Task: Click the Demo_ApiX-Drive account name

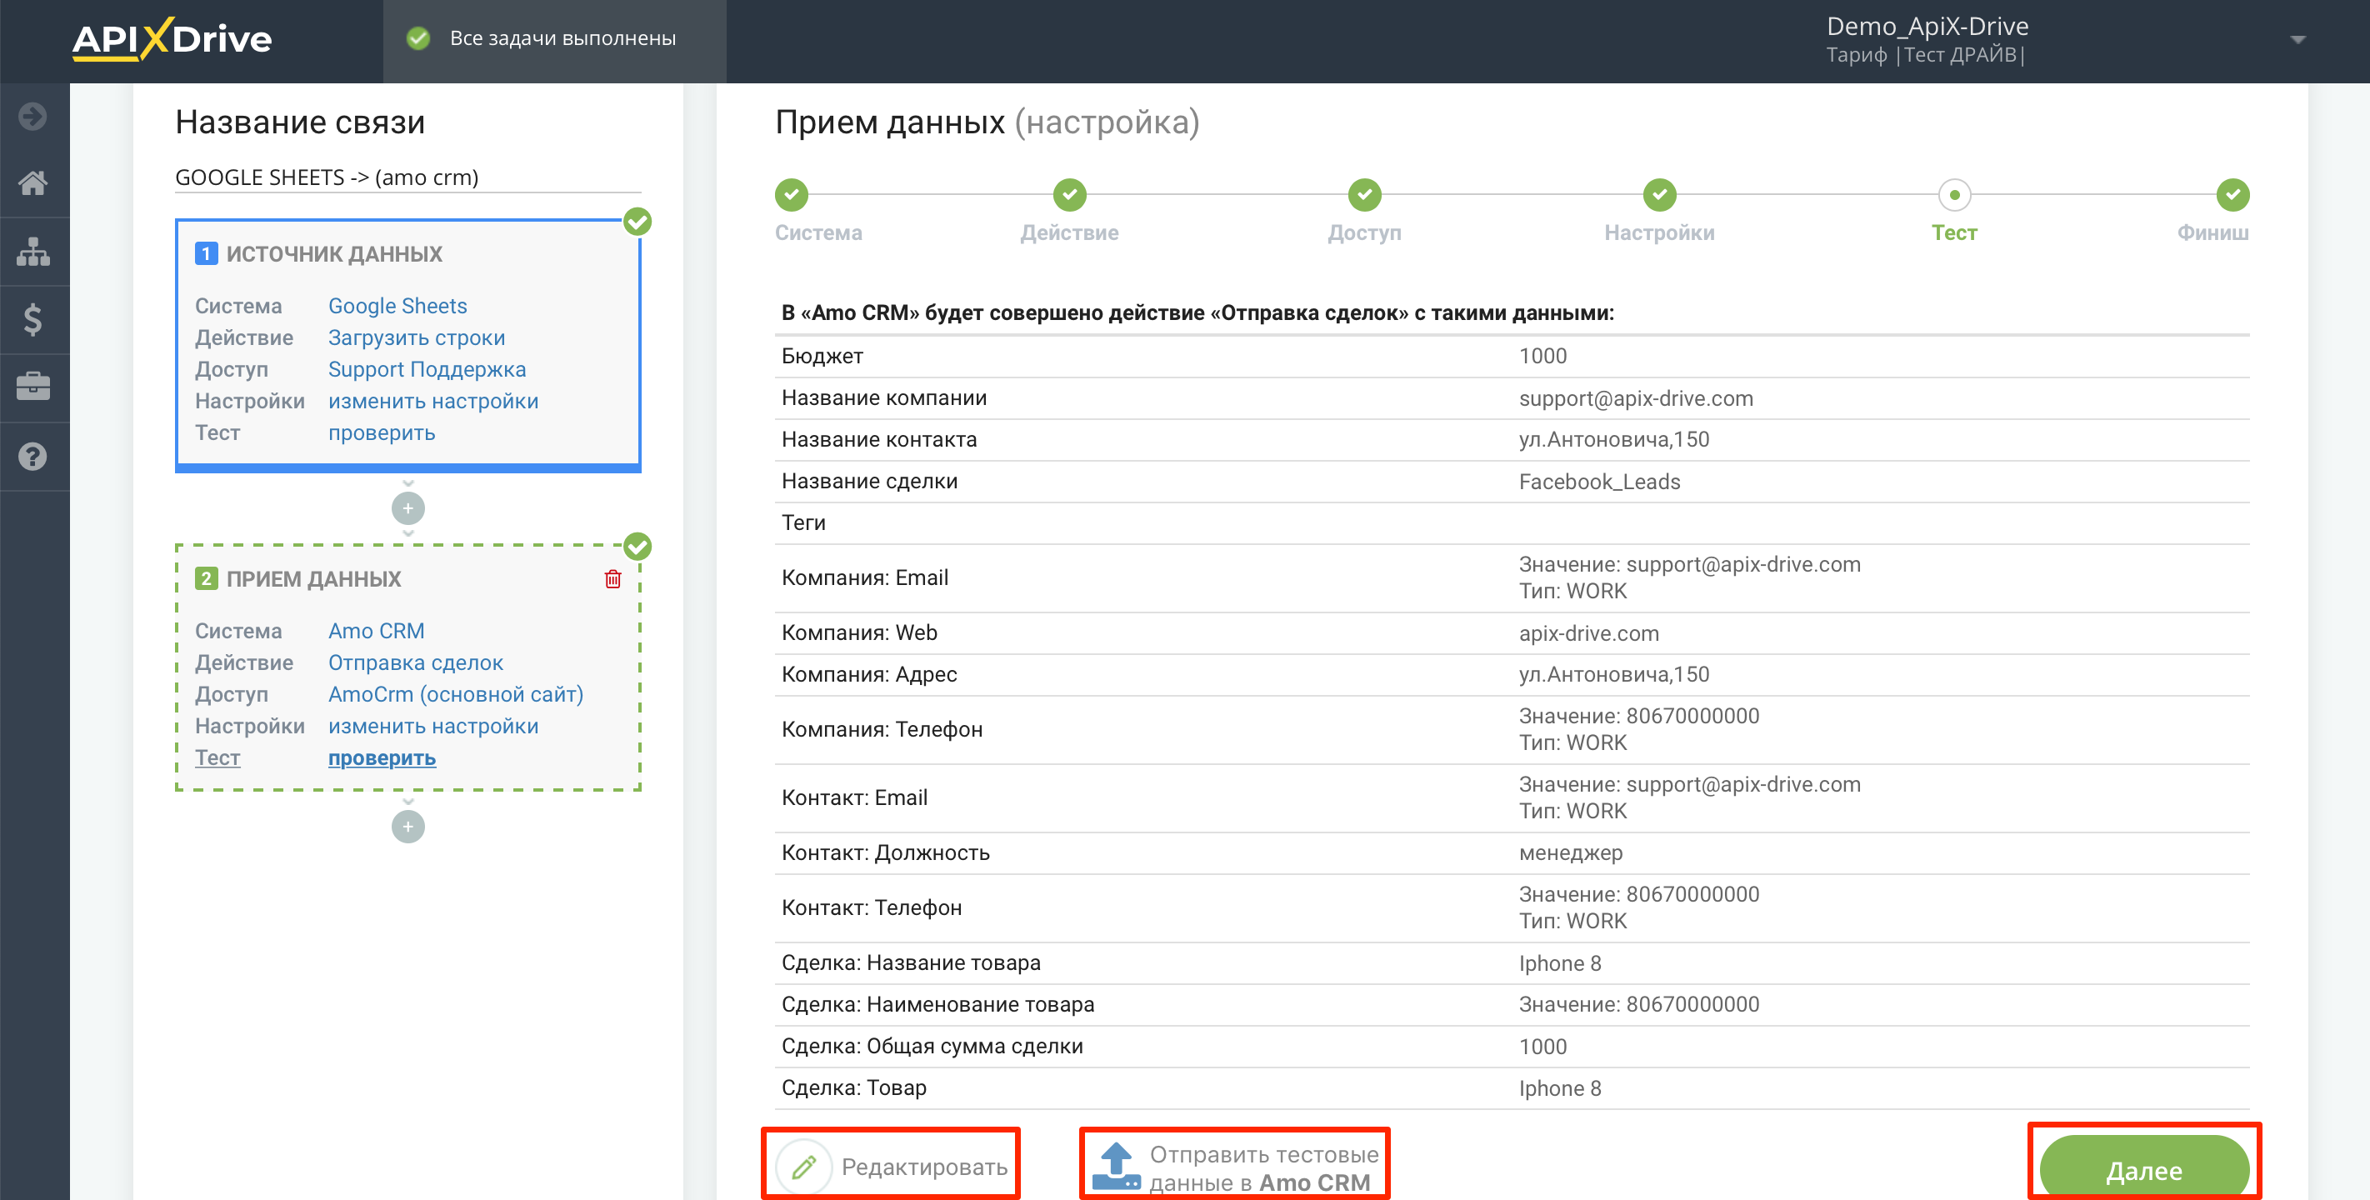Action: [1927, 26]
